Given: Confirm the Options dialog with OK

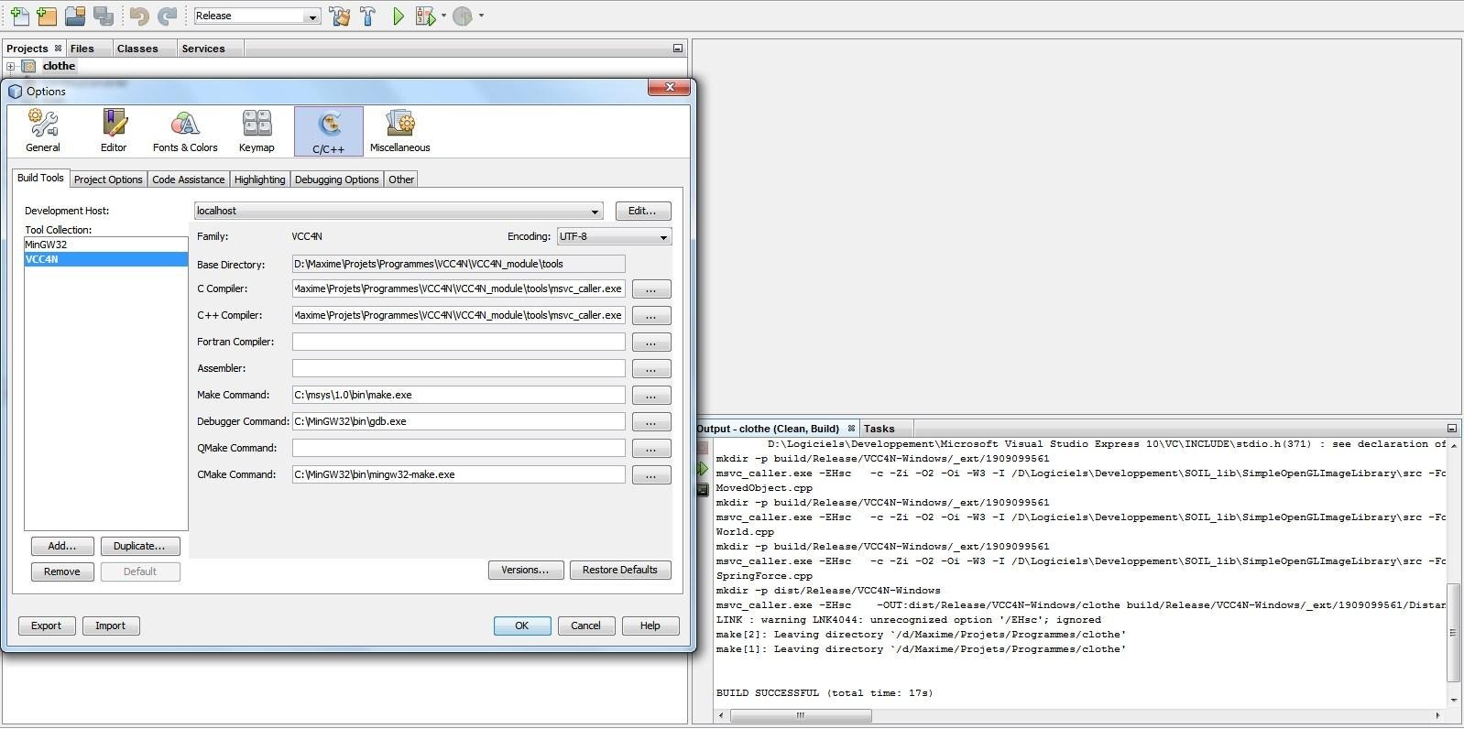Looking at the screenshot, I should tap(522, 626).
